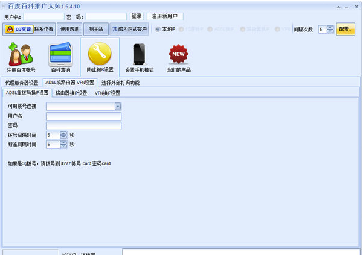Click the 间隔次数 number box
This screenshot has width=363, height=255.
(323, 30)
